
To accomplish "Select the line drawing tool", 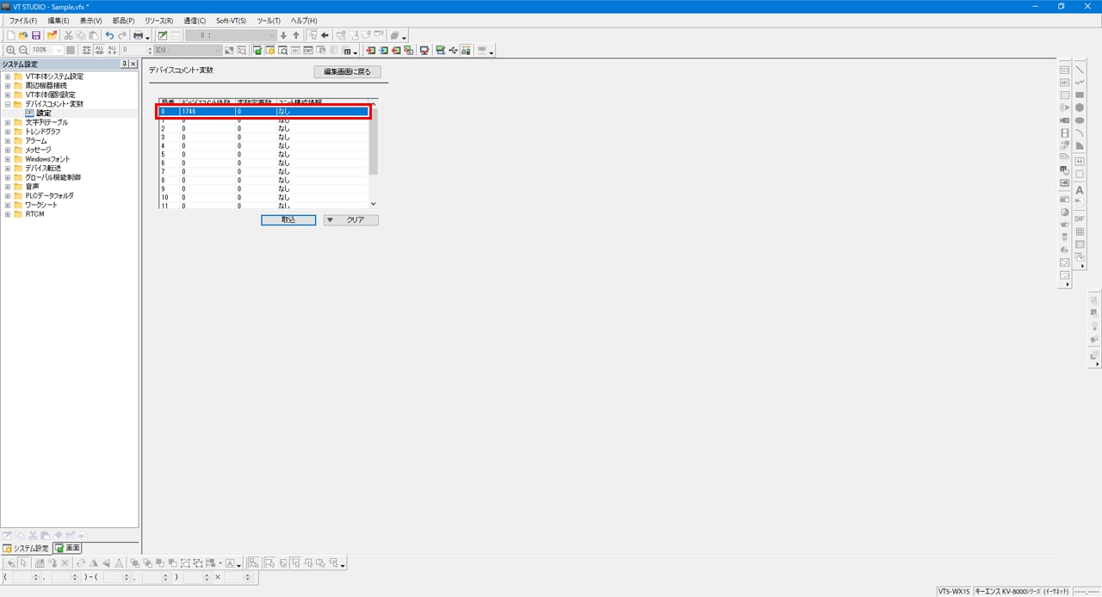I will 1080,71.
